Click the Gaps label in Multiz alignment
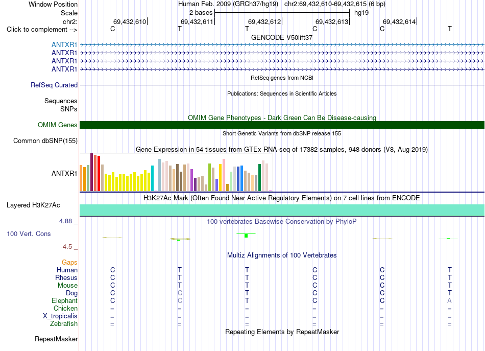Viewport: 485px width, 351px height. point(69,263)
